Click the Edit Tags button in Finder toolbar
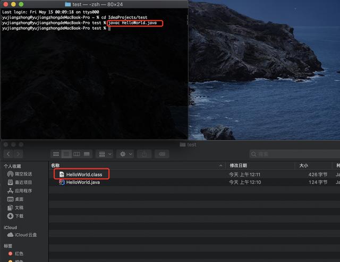 [161, 154]
